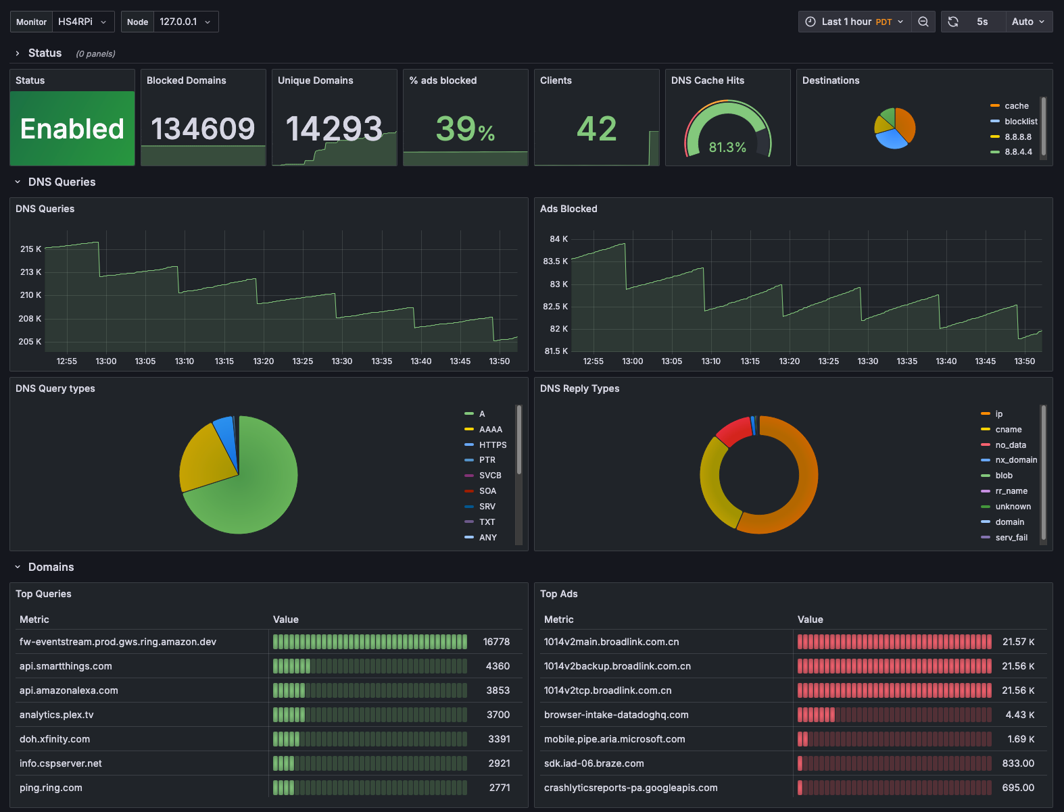Image resolution: width=1064 pixels, height=812 pixels.
Task: Open the % ads blocked panel title
Action: click(x=443, y=80)
